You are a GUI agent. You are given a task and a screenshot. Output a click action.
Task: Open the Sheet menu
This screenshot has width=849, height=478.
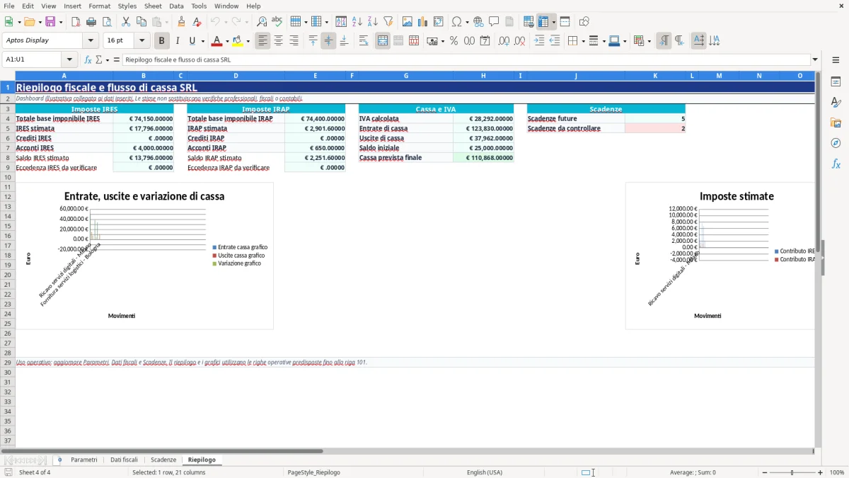tap(153, 6)
